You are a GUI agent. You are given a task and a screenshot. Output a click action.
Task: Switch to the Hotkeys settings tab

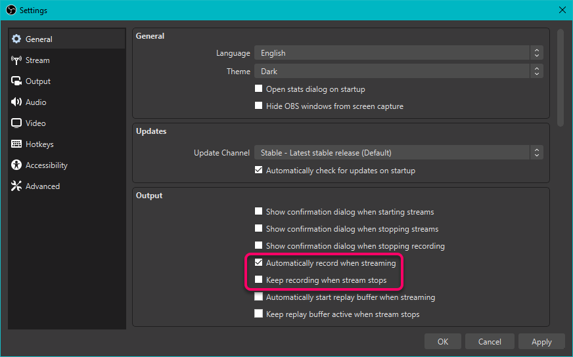[x=39, y=144]
